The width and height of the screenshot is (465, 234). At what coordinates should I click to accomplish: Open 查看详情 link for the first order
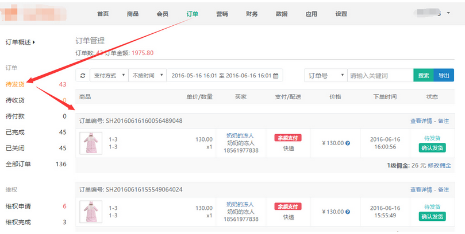[x=421, y=121]
